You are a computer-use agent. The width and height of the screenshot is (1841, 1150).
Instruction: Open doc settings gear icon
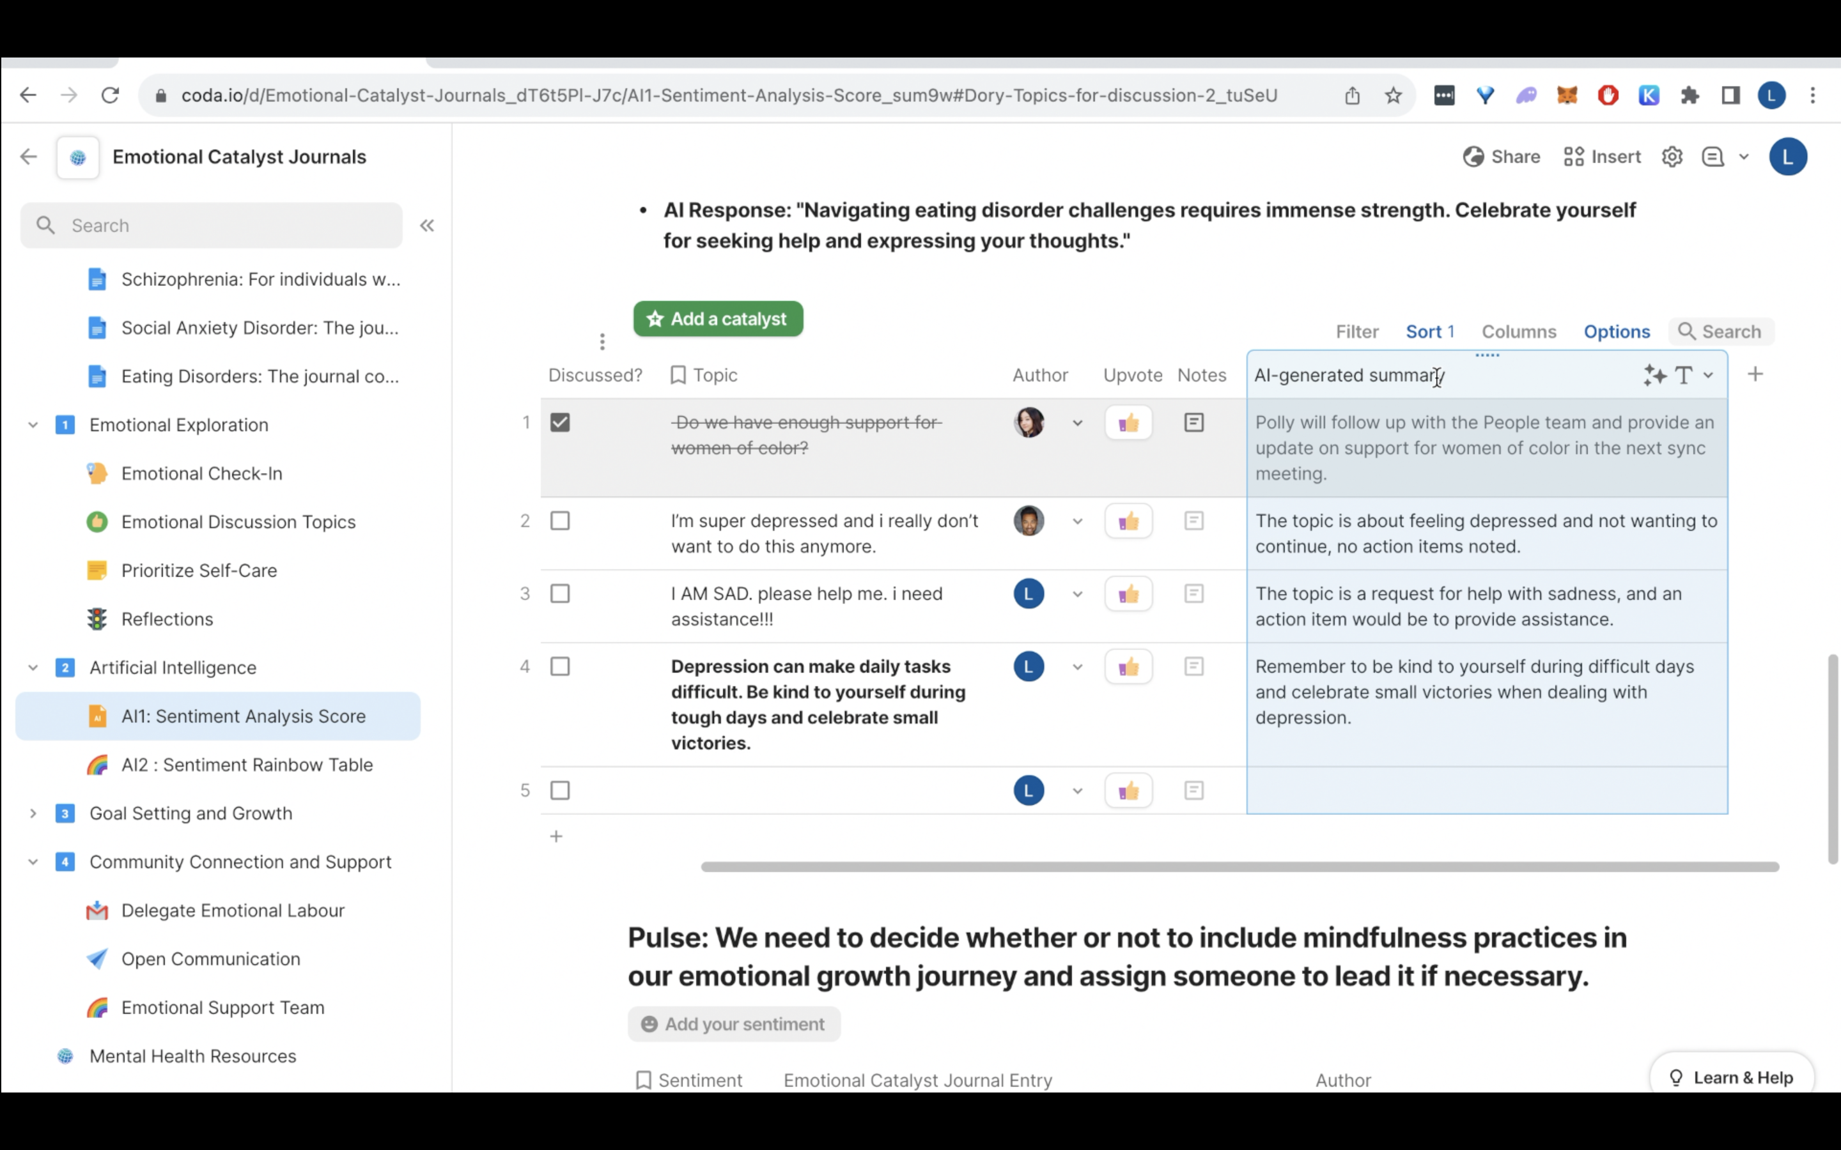coord(1672,157)
